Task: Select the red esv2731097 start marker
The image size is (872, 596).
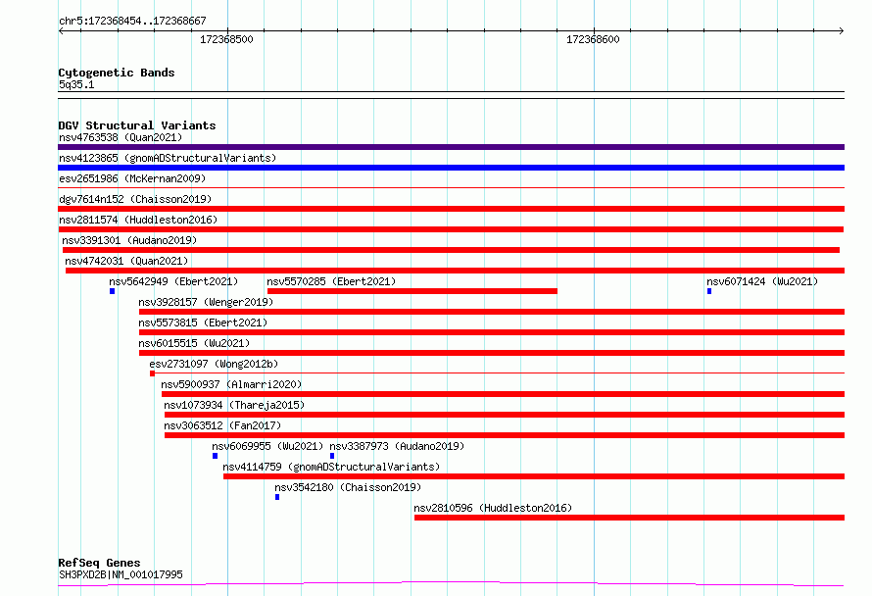Action: [153, 373]
